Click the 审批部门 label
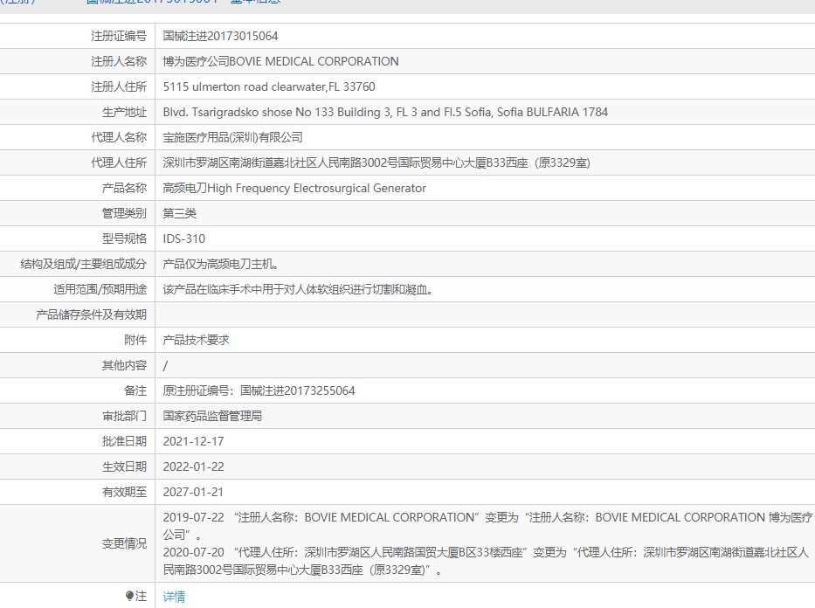Viewport: 815px width, 608px height. [125, 416]
